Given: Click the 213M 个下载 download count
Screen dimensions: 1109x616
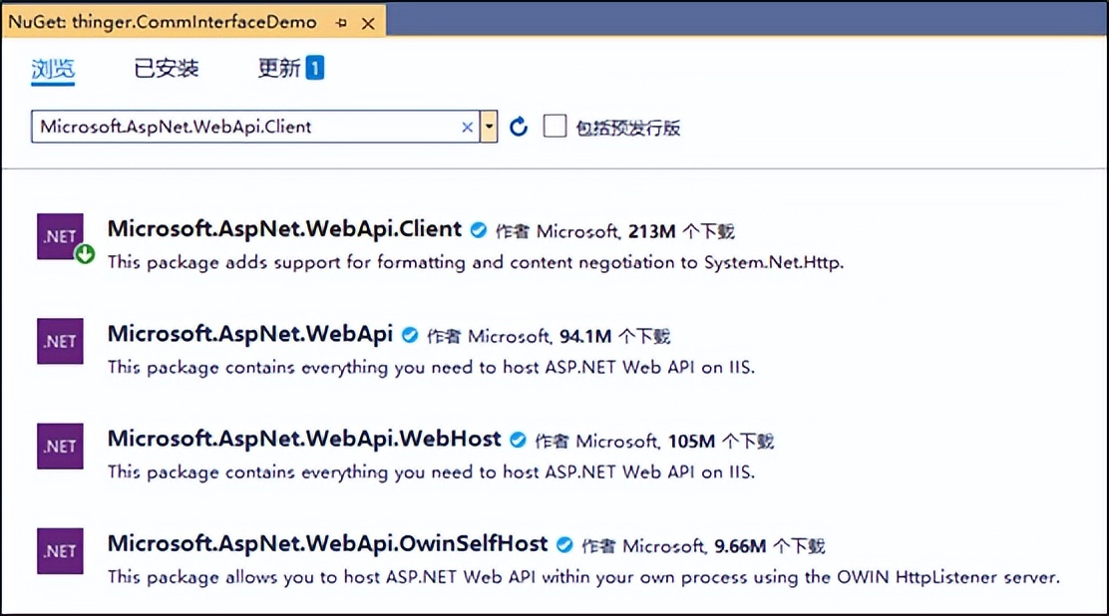Looking at the screenshot, I should coord(681,231).
